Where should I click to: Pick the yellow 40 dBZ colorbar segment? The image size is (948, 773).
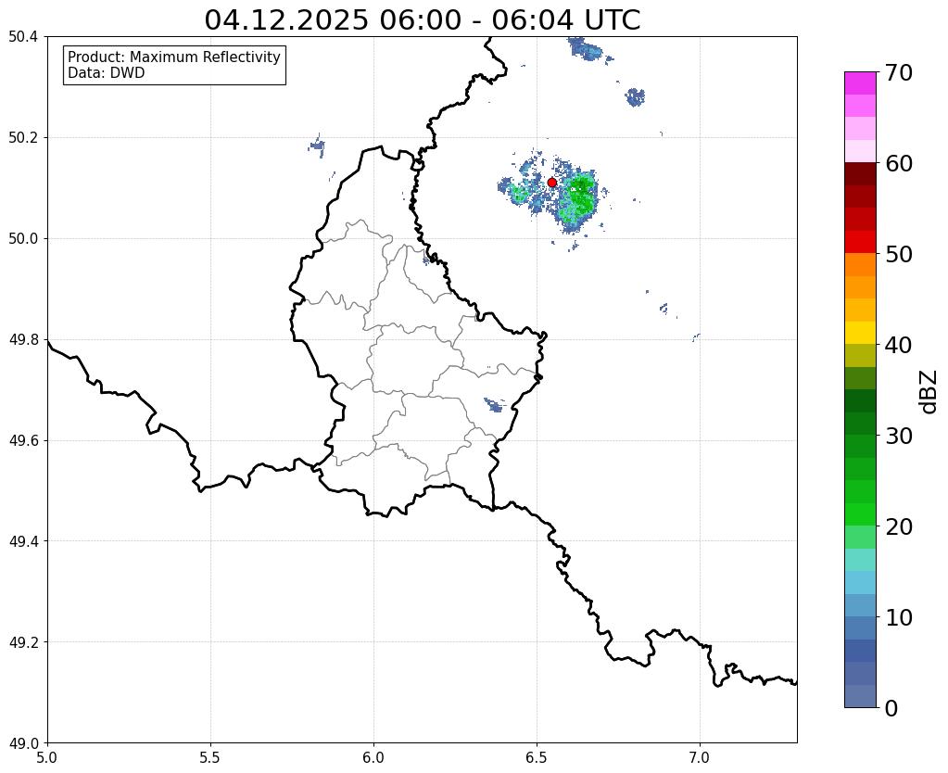coord(860,333)
